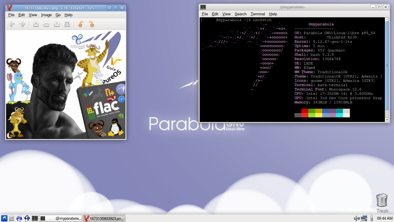
Task: Zoom in using the plus toolbar icon
Action: pyautogui.click(x=36, y=24)
